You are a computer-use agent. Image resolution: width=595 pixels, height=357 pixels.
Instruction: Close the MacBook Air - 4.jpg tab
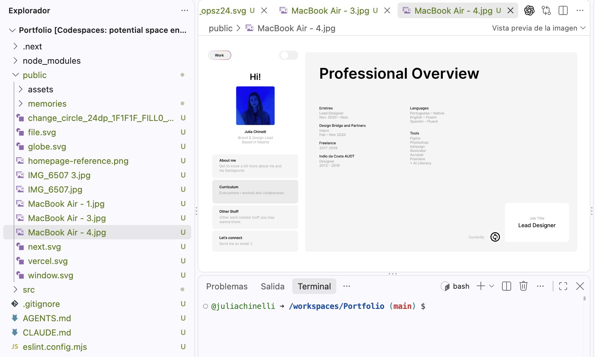click(x=510, y=11)
